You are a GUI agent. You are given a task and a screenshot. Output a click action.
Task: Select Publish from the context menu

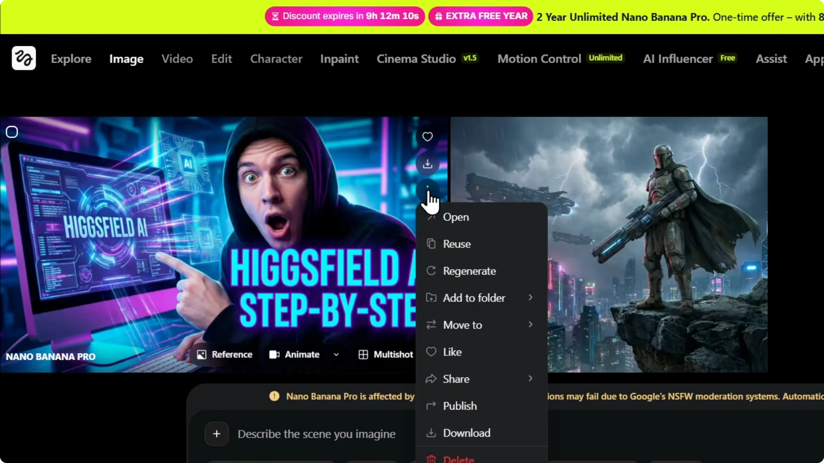460,406
